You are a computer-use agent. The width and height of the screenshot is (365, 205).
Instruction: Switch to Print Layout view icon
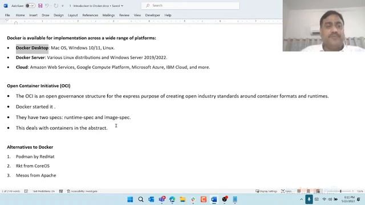308,191
